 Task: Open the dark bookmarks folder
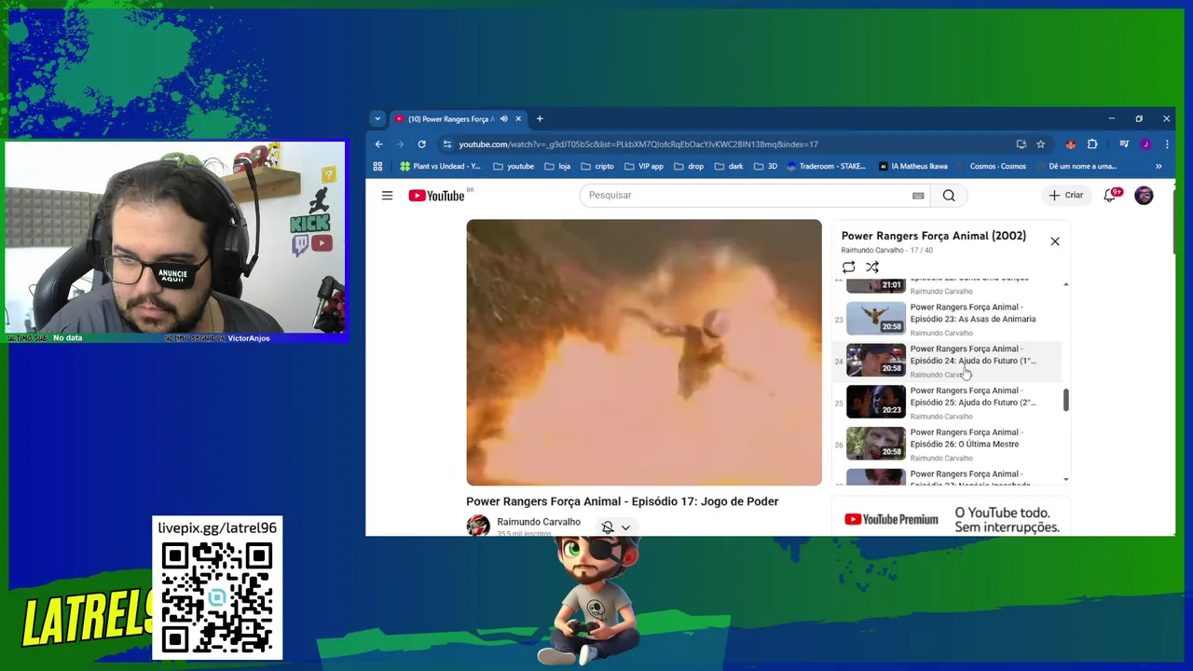(729, 167)
